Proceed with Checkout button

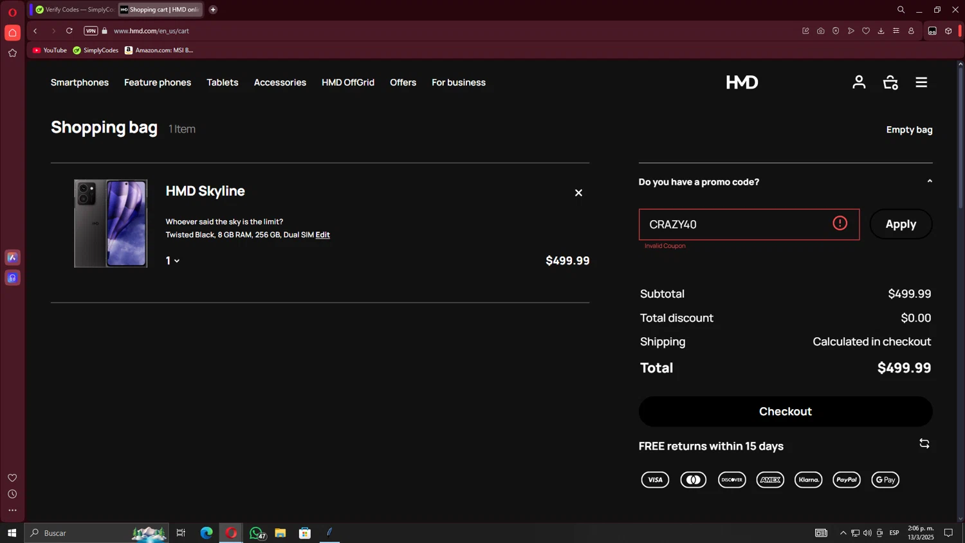(786, 411)
